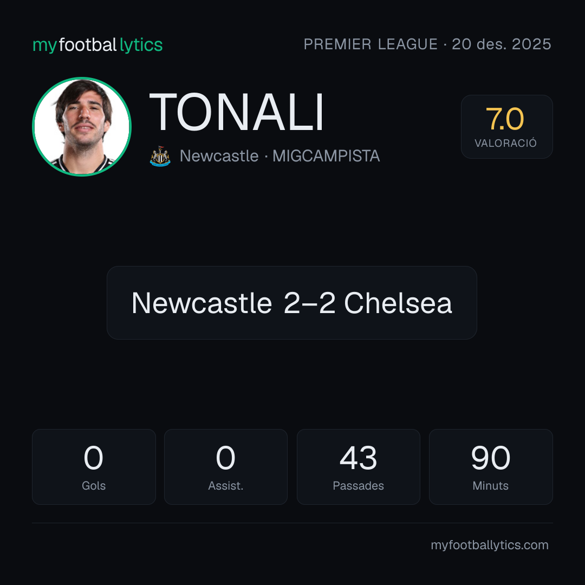Click the Gols stat card
The width and height of the screenshot is (585, 585).
[94, 467]
